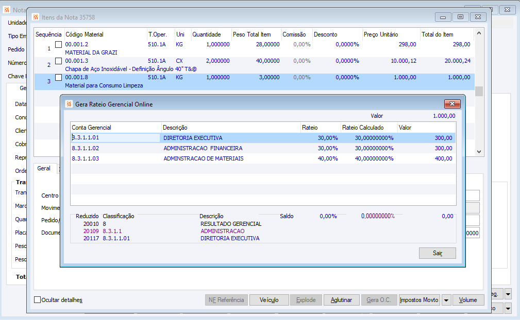Image resolution: width=520 pixels, height=320 pixels.
Task: Click the Veículo button
Action: click(269, 300)
